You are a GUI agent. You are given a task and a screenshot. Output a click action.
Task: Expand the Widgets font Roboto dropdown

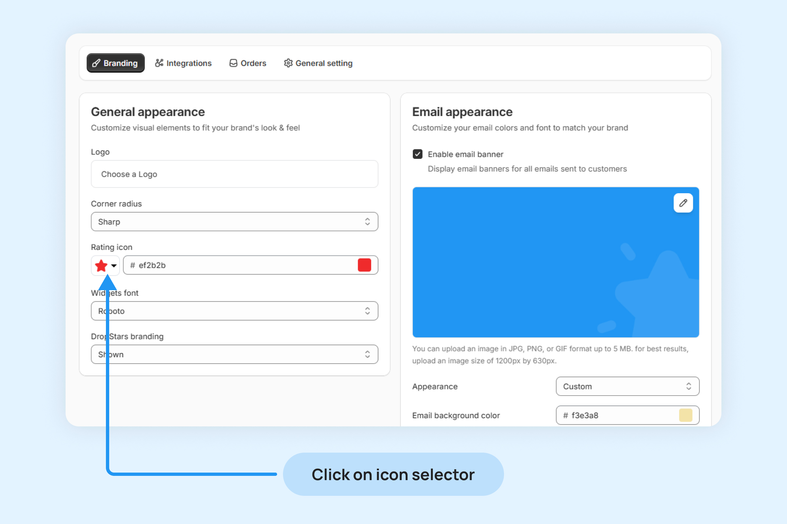click(x=234, y=311)
